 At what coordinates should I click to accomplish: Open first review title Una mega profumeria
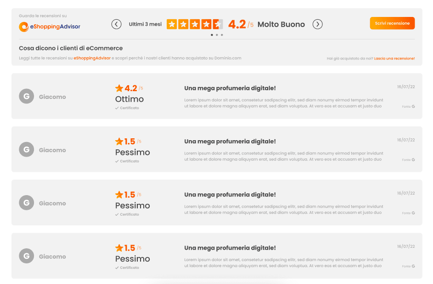230,88
